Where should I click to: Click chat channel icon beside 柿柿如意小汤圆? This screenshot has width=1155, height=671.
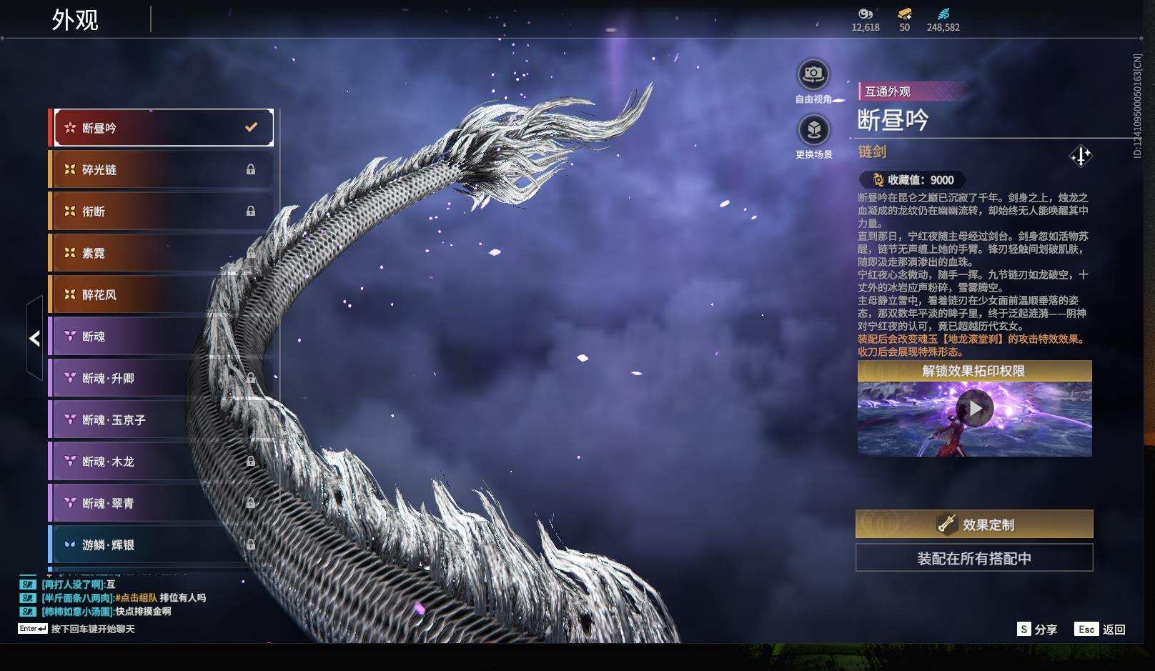pos(28,611)
